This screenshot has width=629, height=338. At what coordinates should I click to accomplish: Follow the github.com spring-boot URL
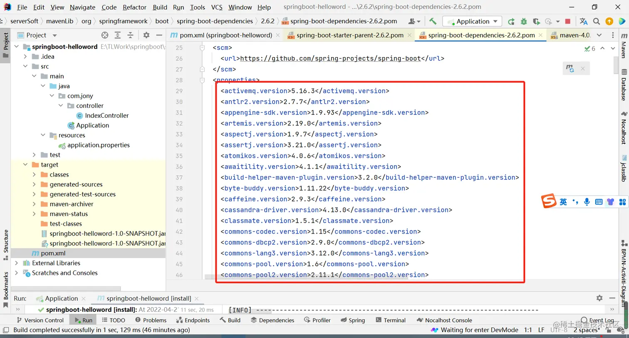click(331, 59)
